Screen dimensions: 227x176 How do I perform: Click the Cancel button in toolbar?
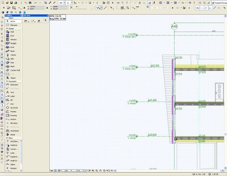point(164,7)
